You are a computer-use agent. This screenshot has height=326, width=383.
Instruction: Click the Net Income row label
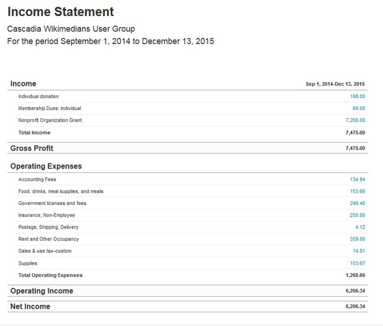click(30, 307)
